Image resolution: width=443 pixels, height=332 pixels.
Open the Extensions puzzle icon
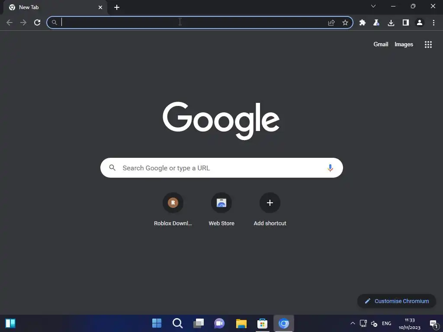point(362,22)
